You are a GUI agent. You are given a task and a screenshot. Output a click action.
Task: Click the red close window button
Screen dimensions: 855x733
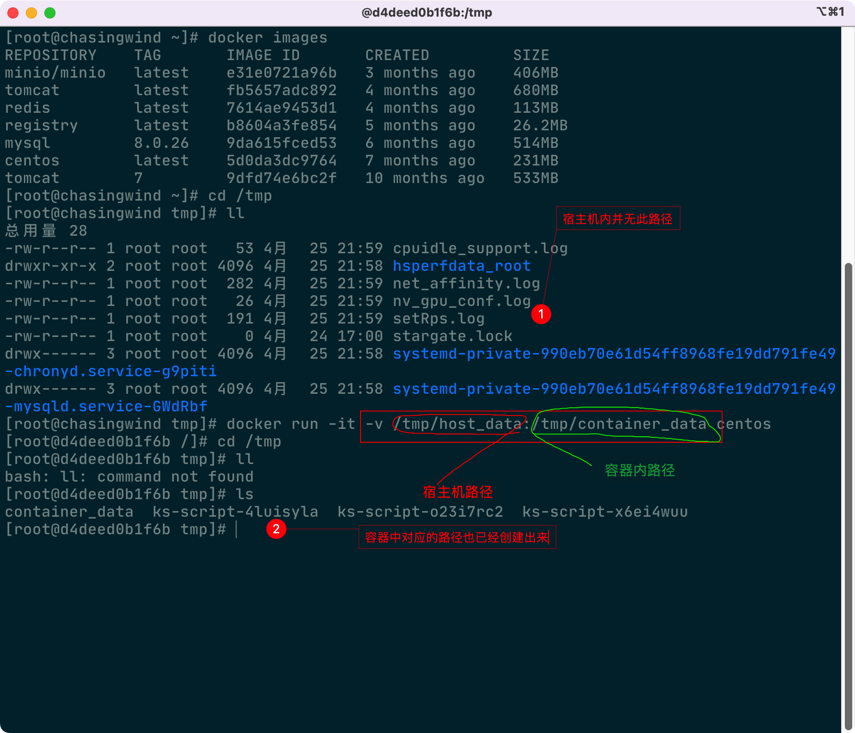[x=13, y=12]
